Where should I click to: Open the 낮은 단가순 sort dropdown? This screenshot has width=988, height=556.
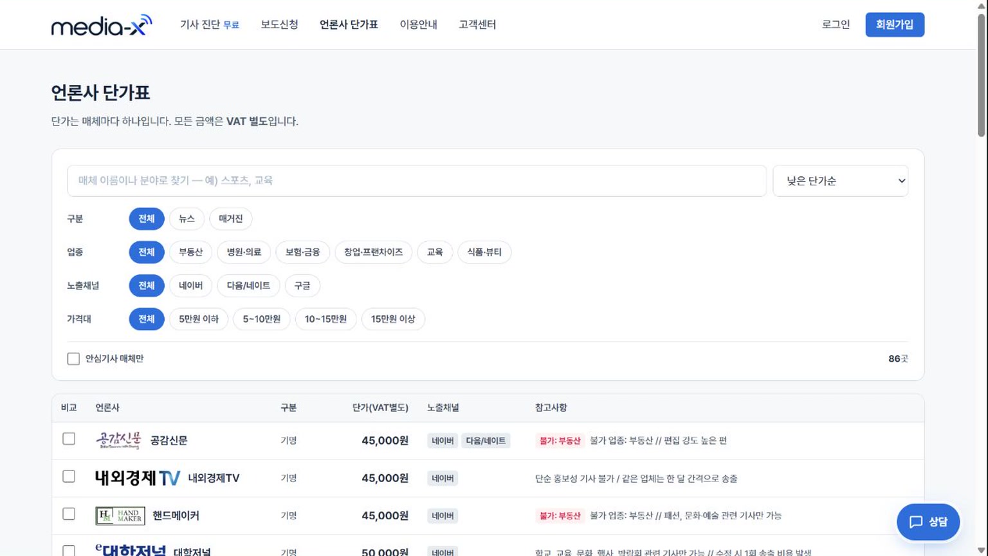click(x=840, y=181)
